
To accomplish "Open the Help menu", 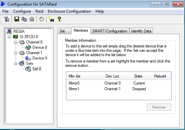I will tap(100, 11).
